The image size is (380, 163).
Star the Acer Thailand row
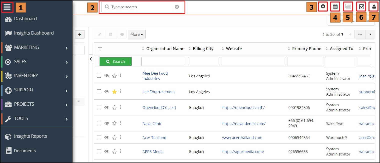[114, 137]
